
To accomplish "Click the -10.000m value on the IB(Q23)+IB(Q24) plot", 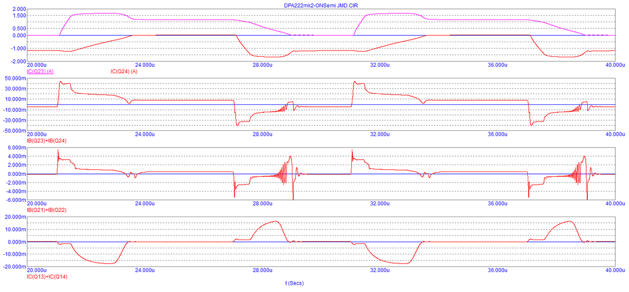I will [x=15, y=110].
